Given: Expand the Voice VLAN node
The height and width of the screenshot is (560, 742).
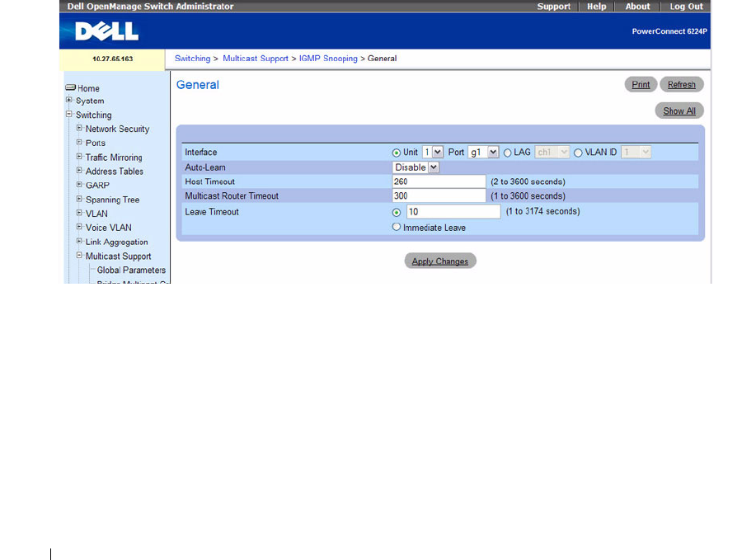Looking at the screenshot, I should click(79, 227).
